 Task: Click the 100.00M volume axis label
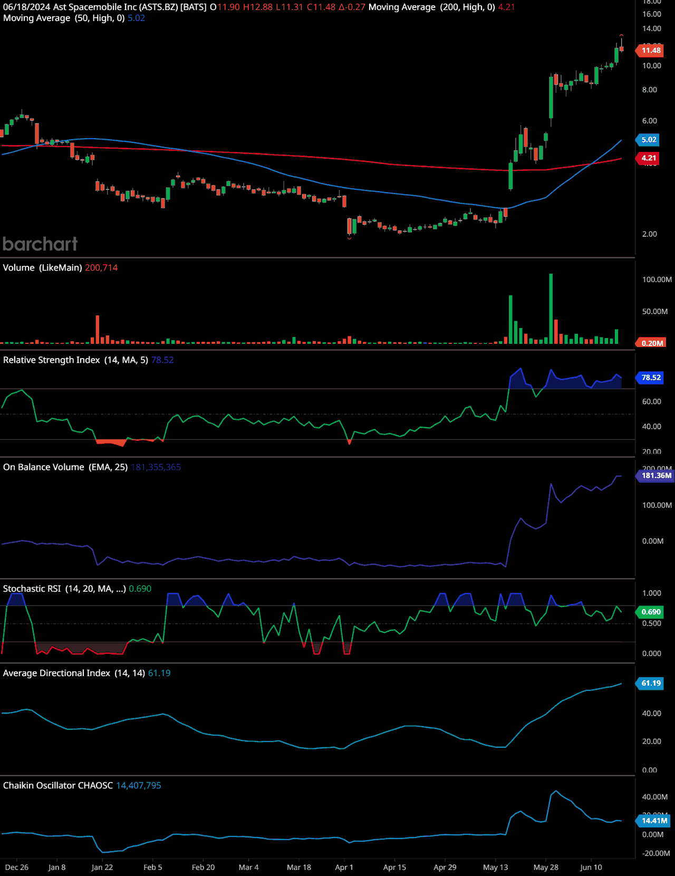(657, 280)
